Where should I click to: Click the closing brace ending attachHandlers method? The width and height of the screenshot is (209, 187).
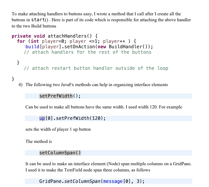tap(13, 79)
